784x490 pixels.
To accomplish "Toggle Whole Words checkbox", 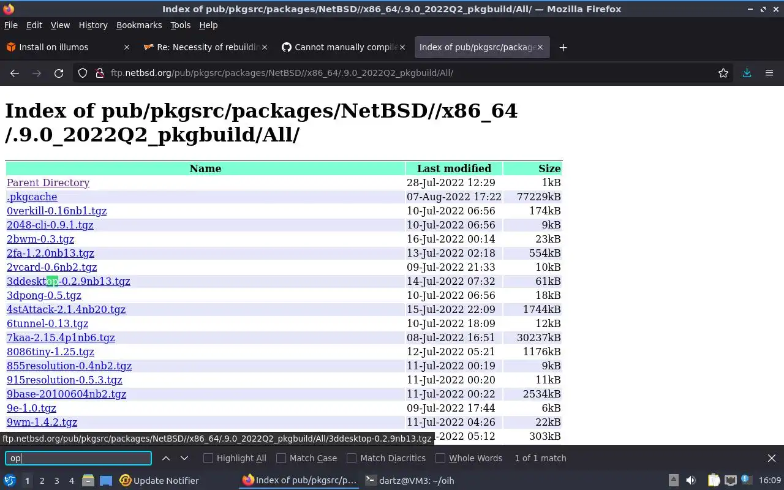I will pyautogui.click(x=440, y=458).
